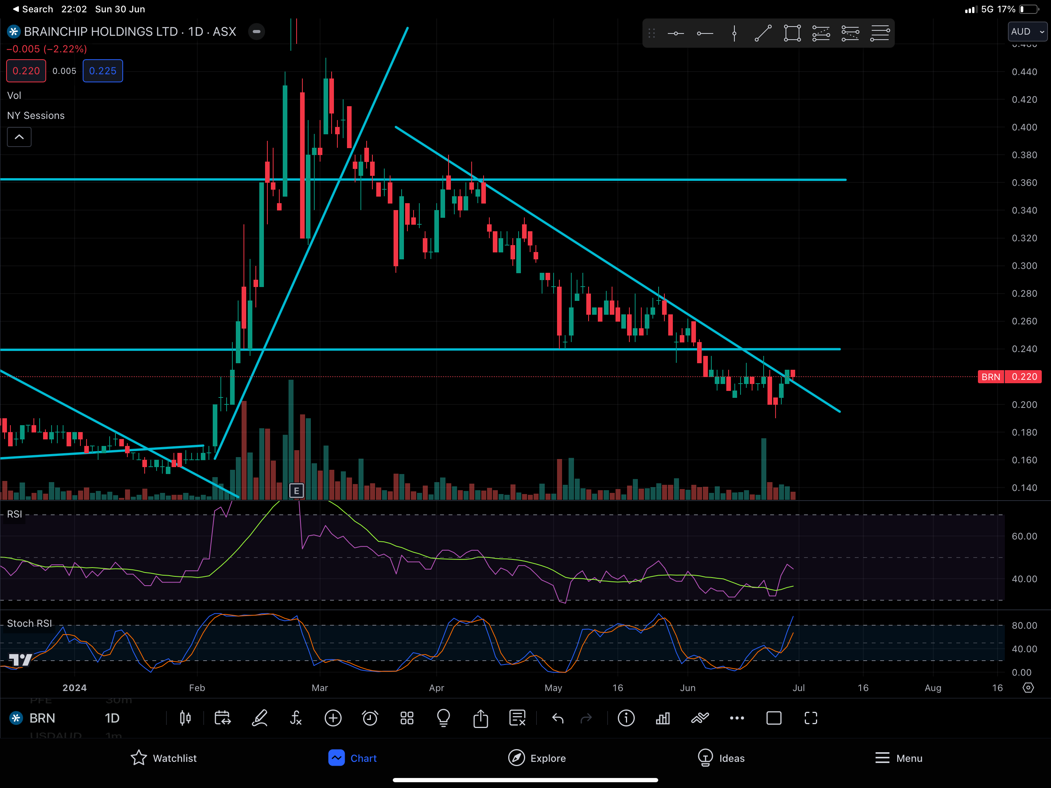
Task: Select the stacked lines tool at toolbar's right end
Action: (879, 33)
